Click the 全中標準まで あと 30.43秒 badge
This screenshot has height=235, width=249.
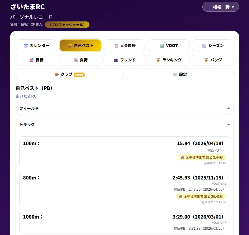click(x=201, y=197)
